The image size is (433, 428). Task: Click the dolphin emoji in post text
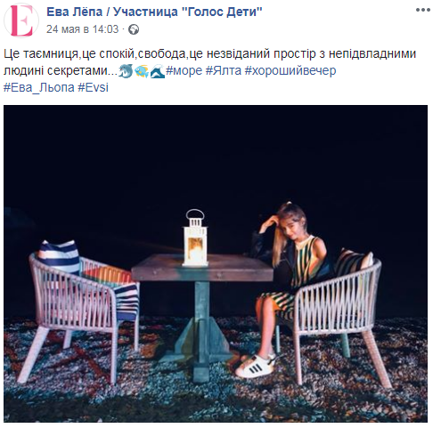126,71
